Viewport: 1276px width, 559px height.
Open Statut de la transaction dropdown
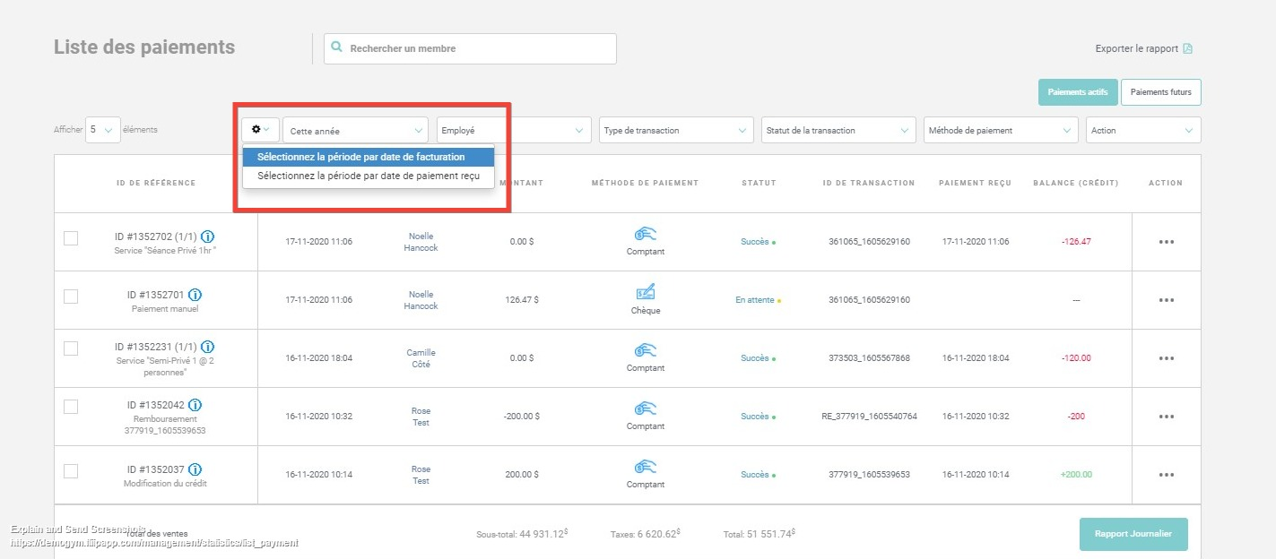pyautogui.click(x=838, y=131)
